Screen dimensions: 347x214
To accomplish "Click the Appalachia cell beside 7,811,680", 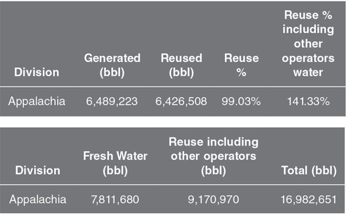I will (37, 199).
